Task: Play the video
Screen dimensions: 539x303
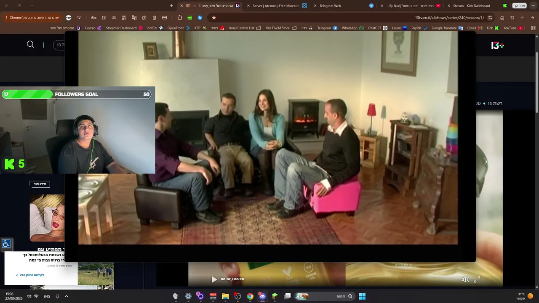Action: 214,279
